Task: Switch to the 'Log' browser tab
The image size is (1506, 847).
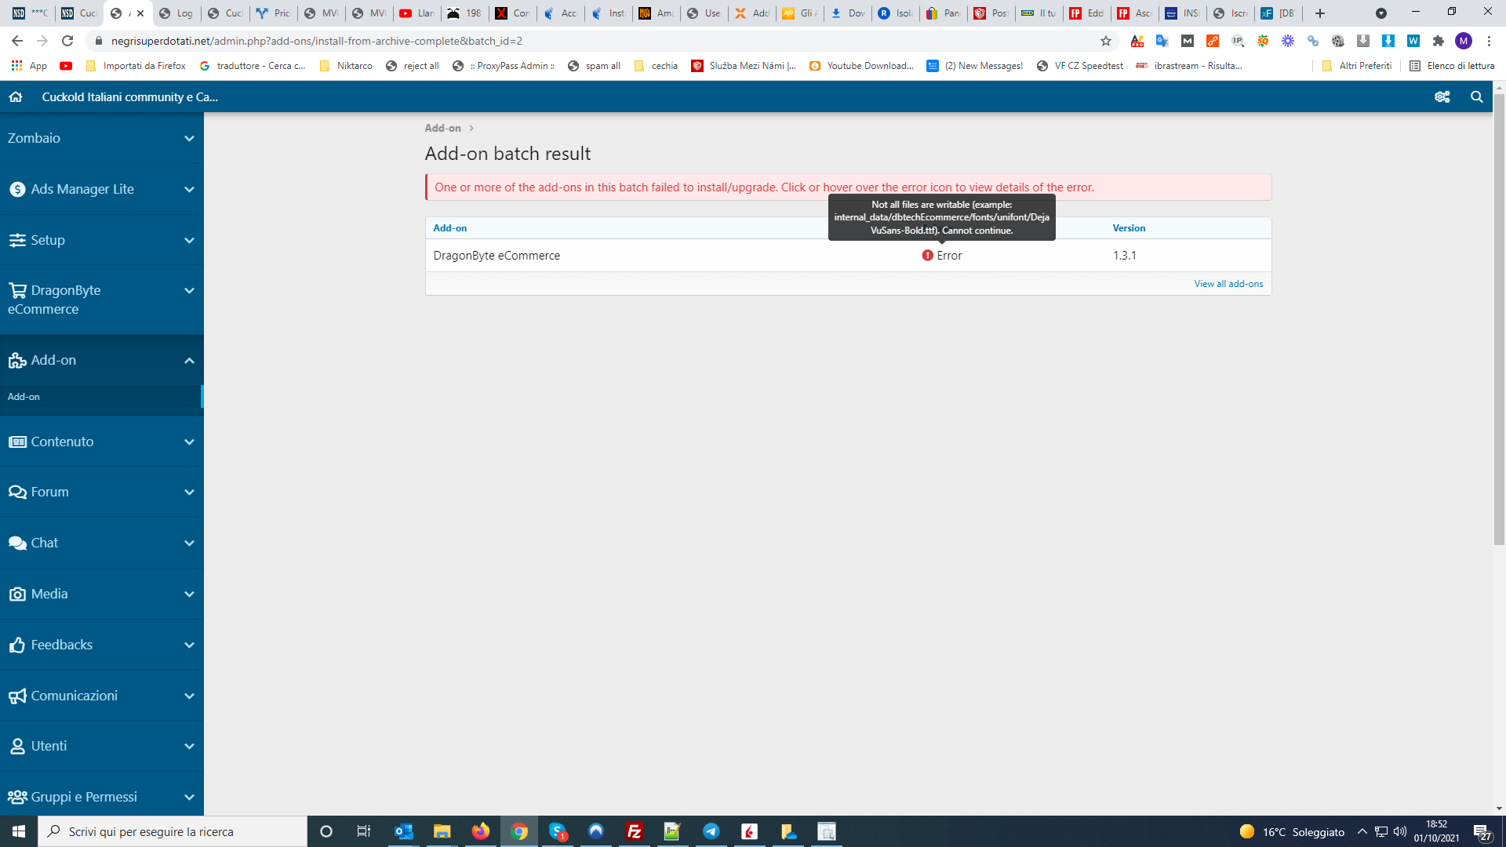Action: pyautogui.click(x=176, y=13)
